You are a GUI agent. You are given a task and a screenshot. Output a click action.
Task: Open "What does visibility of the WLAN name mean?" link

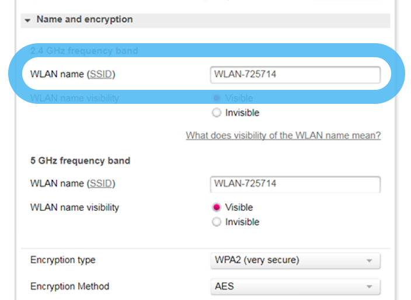(x=283, y=135)
